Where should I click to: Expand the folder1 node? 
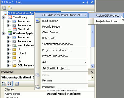pyautogui.click(x=8, y=53)
